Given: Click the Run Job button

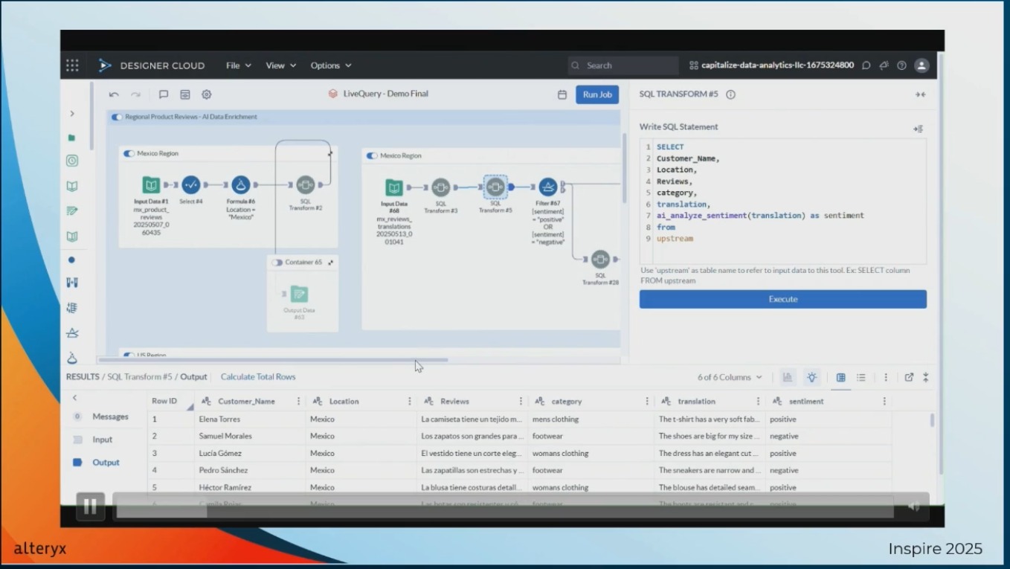Looking at the screenshot, I should point(597,94).
